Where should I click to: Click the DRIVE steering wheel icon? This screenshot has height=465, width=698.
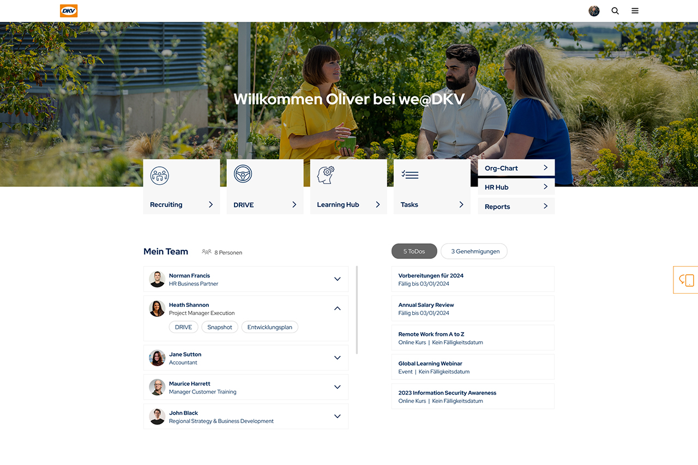[243, 174]
